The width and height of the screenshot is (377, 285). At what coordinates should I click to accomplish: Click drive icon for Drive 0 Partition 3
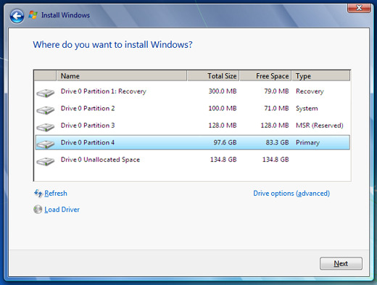coord(46,127)
